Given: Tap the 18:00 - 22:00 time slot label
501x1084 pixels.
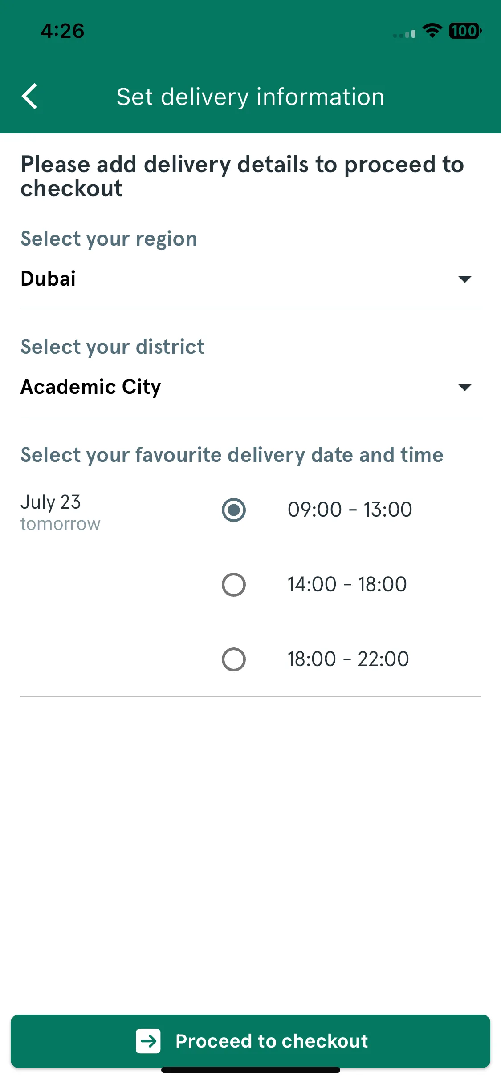Looking at the screenshot, I should click(348, 659).
